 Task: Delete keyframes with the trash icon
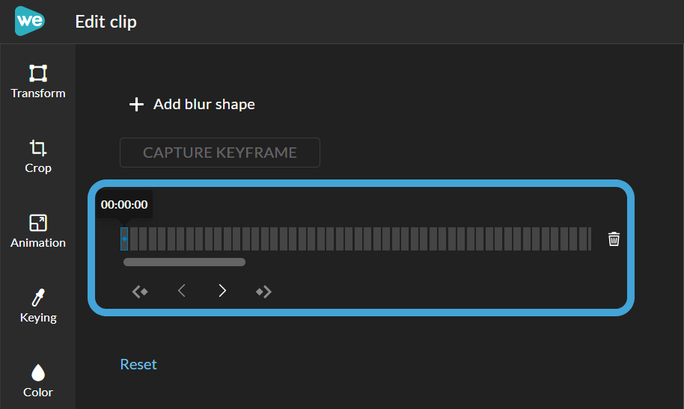[x=614, y=239]
